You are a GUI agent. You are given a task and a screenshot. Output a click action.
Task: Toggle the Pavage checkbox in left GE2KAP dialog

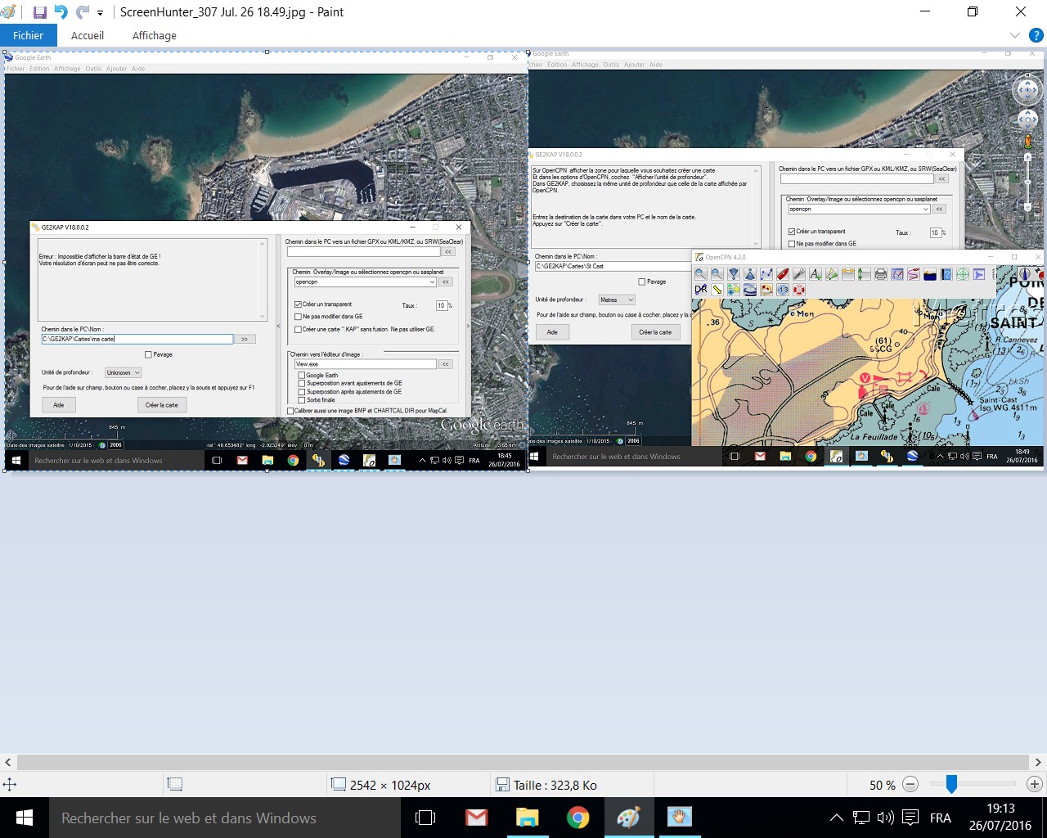(148, 354)
